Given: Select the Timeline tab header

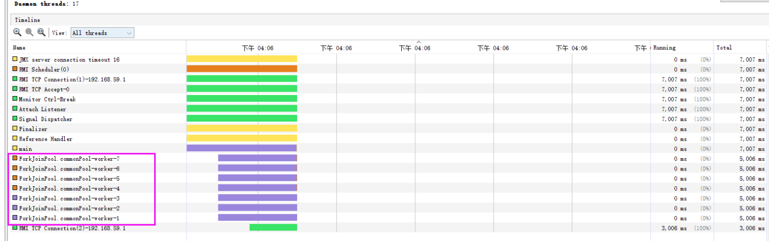Looking at the screenshot, I should 27,20.
